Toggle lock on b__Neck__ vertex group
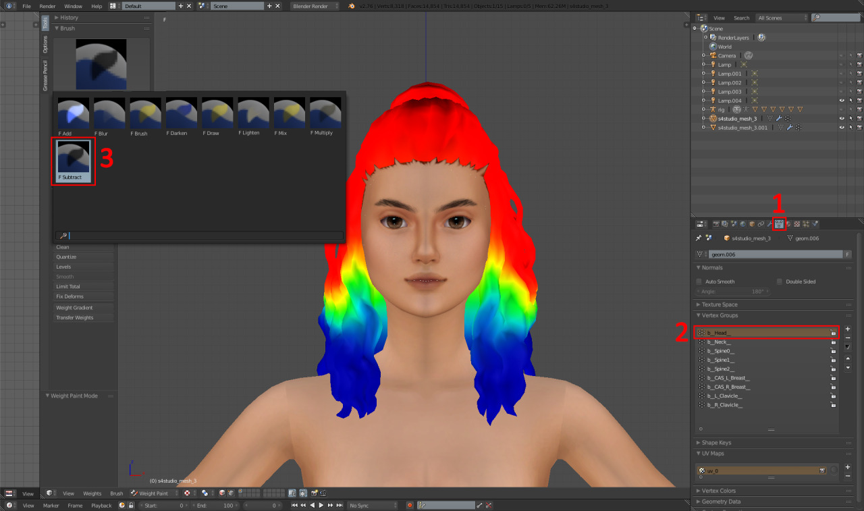Screen dimensions: 864x511 click(834, 342)
